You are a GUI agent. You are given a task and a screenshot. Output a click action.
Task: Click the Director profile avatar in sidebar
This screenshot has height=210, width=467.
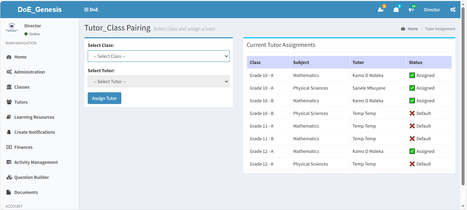pos(12,27)
